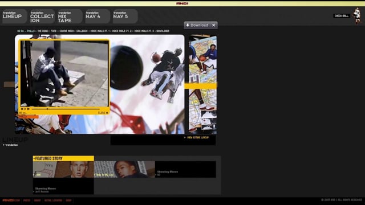Click the Check Ball label

(342, 16)
